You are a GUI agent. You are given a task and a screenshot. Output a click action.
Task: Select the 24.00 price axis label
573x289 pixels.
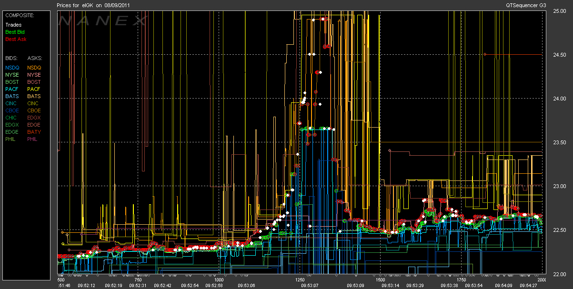(x=560, y=99)
